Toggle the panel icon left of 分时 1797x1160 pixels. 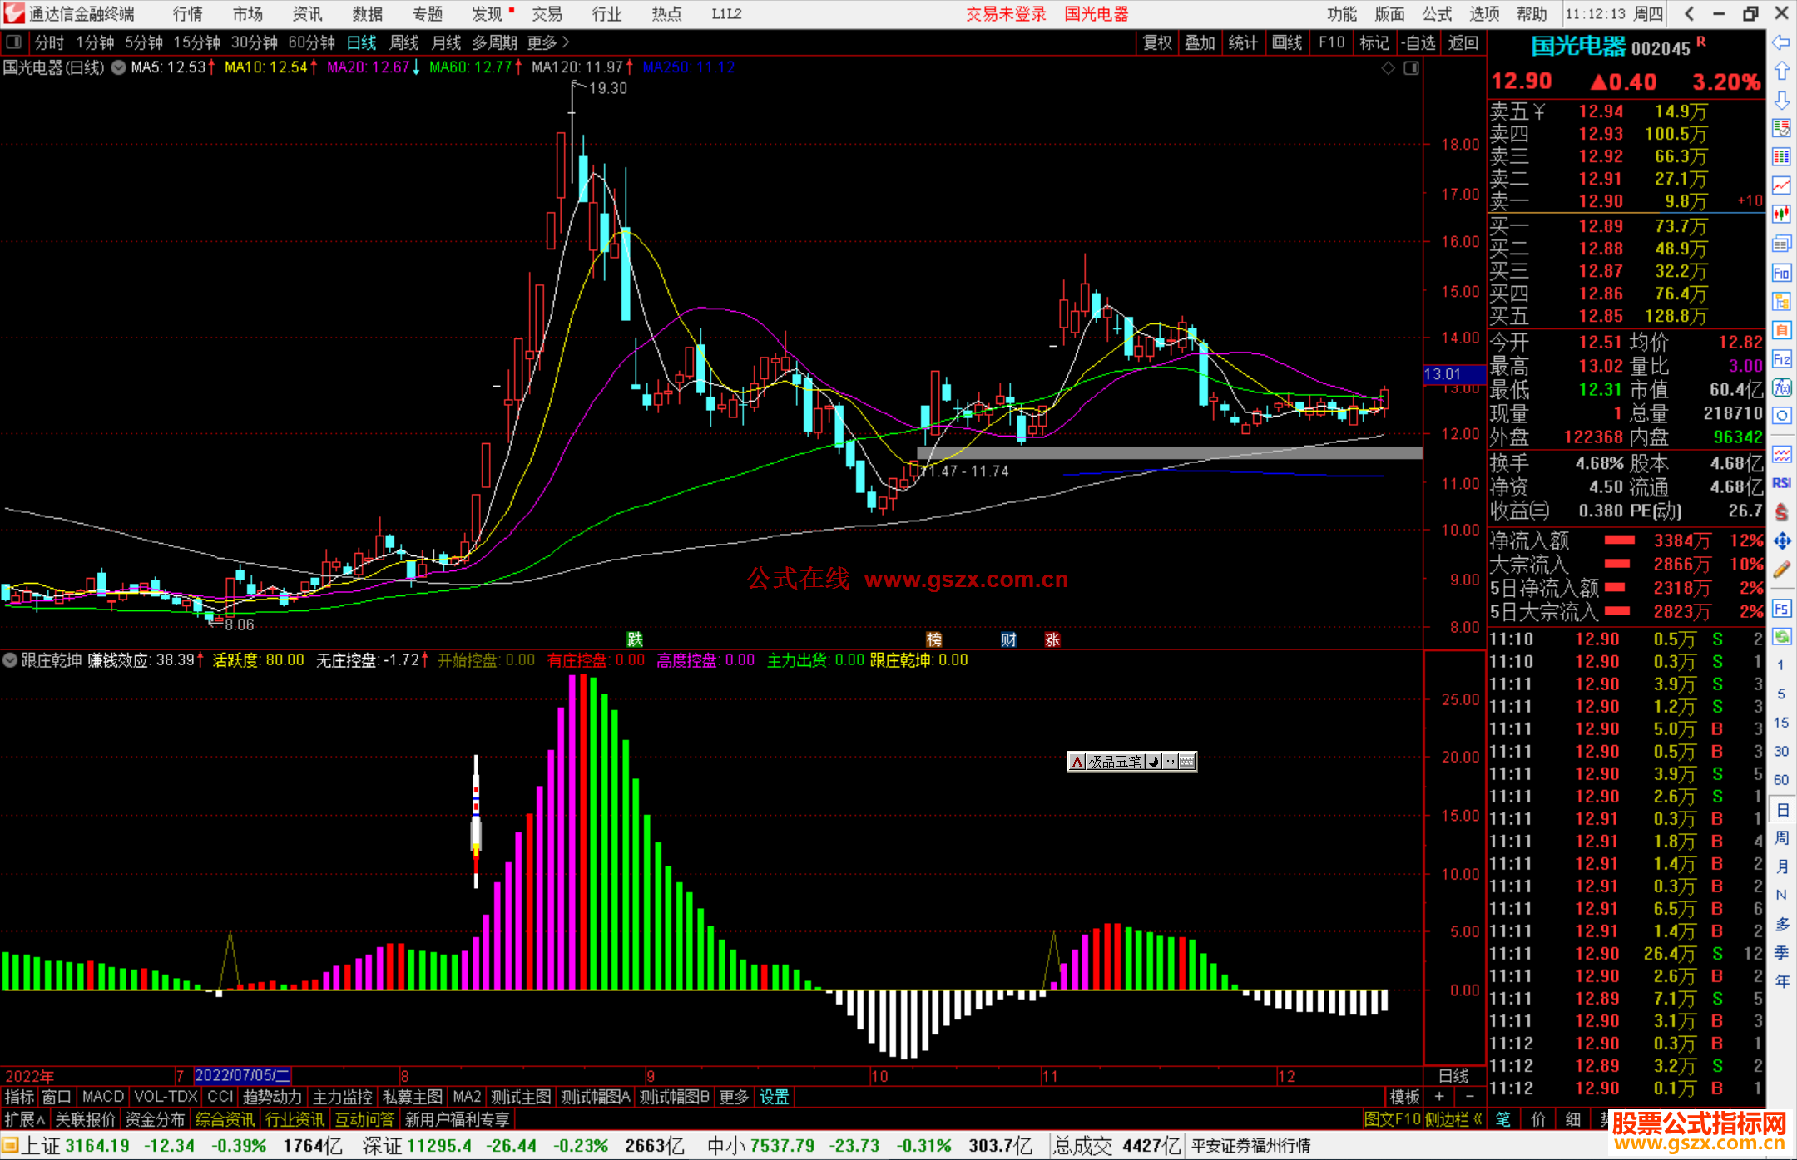[14, 42]
